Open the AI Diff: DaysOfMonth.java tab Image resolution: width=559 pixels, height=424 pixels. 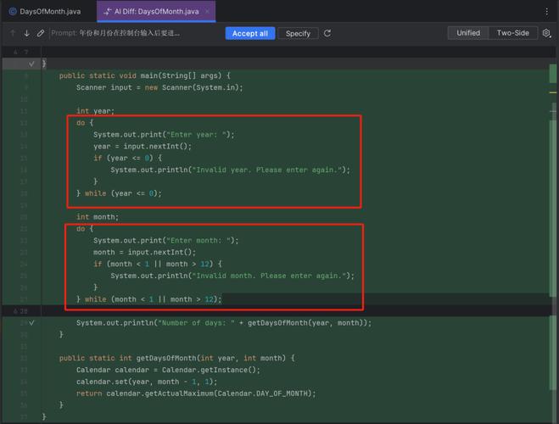coord(156,11)
